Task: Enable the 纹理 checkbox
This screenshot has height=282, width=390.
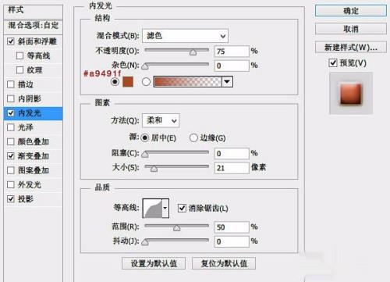Action: 19,70
